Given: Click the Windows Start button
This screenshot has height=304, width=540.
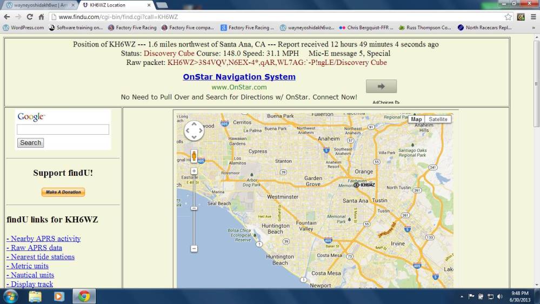Looking at the screenshot, I should 10,296.
